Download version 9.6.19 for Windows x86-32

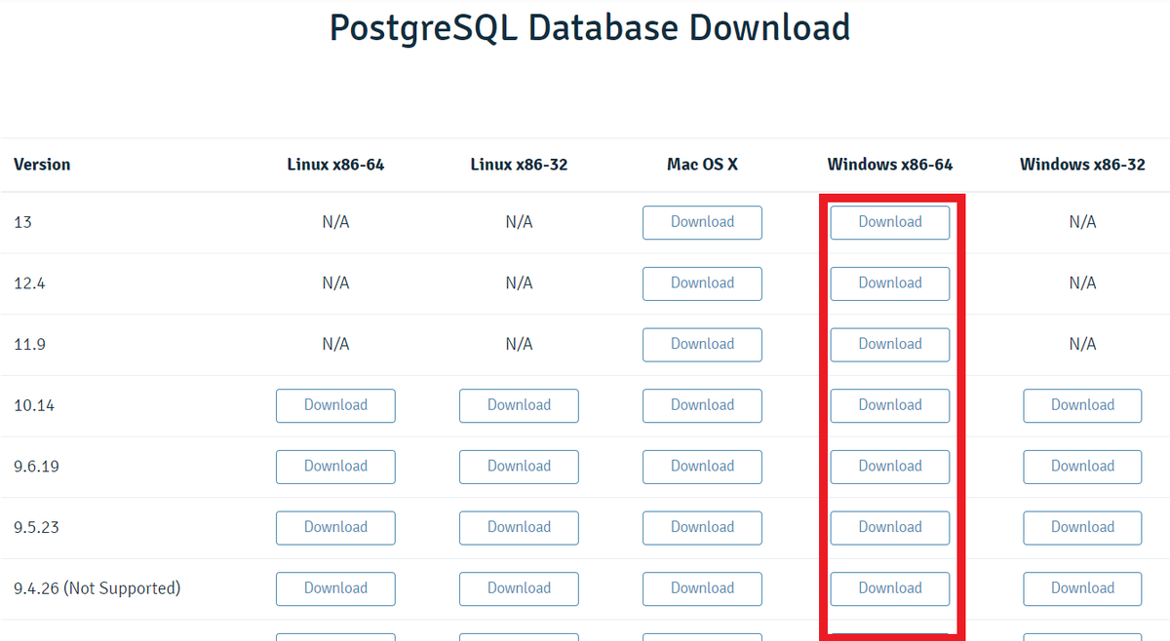pos(1082,467)
